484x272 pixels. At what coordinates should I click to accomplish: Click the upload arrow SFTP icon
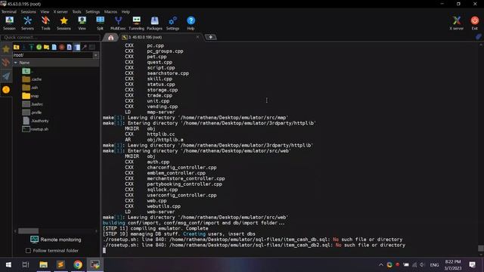[x=32, y=47]
